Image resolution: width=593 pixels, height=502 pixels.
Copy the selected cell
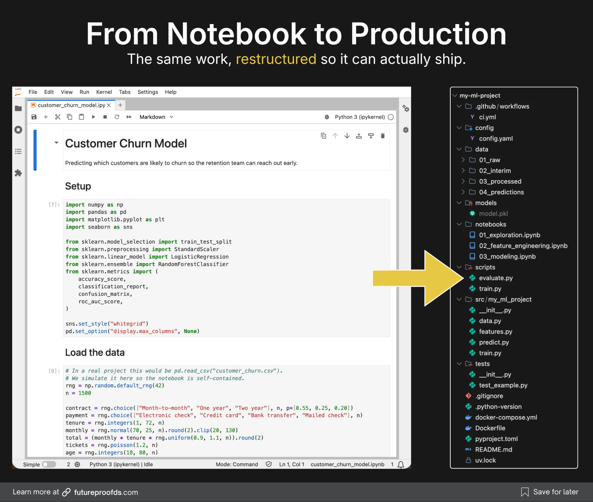tap(69, 117)
